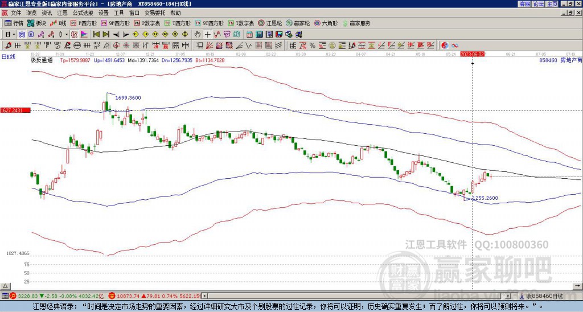The width and height of the screenshot is (583, 312).
Task: Click the 1255.2600 low price label
Action: (485, 198)
